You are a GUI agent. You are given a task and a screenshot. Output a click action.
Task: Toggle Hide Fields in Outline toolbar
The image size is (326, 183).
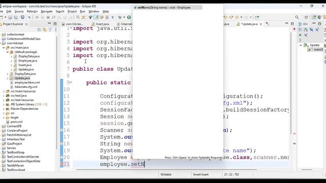[x=311, y=29]
